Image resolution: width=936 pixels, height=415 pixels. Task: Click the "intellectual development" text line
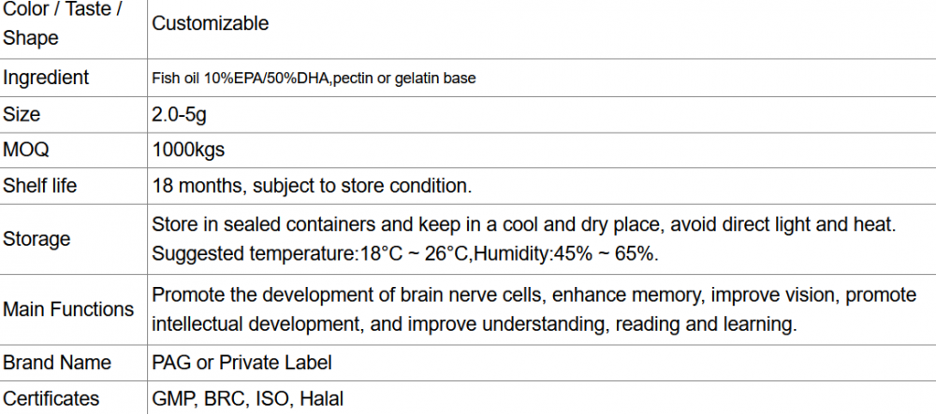474,324
